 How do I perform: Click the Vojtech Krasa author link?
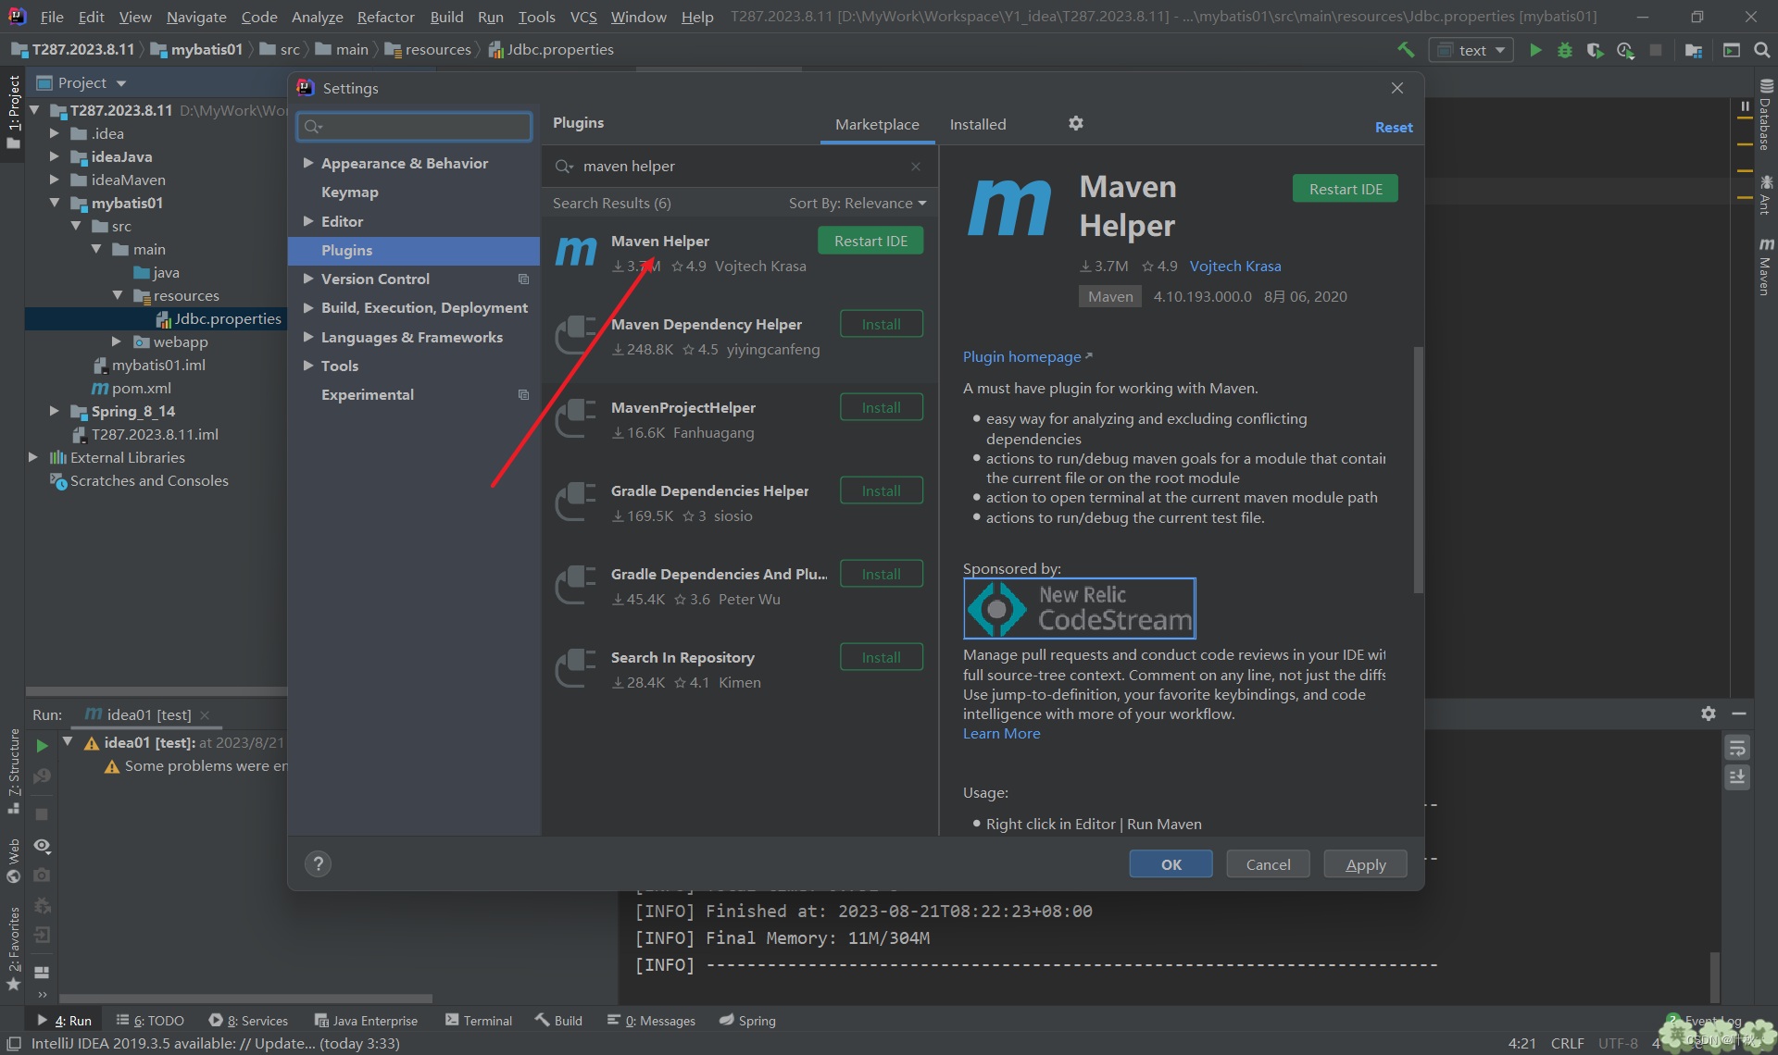(x=1235, y=267)
